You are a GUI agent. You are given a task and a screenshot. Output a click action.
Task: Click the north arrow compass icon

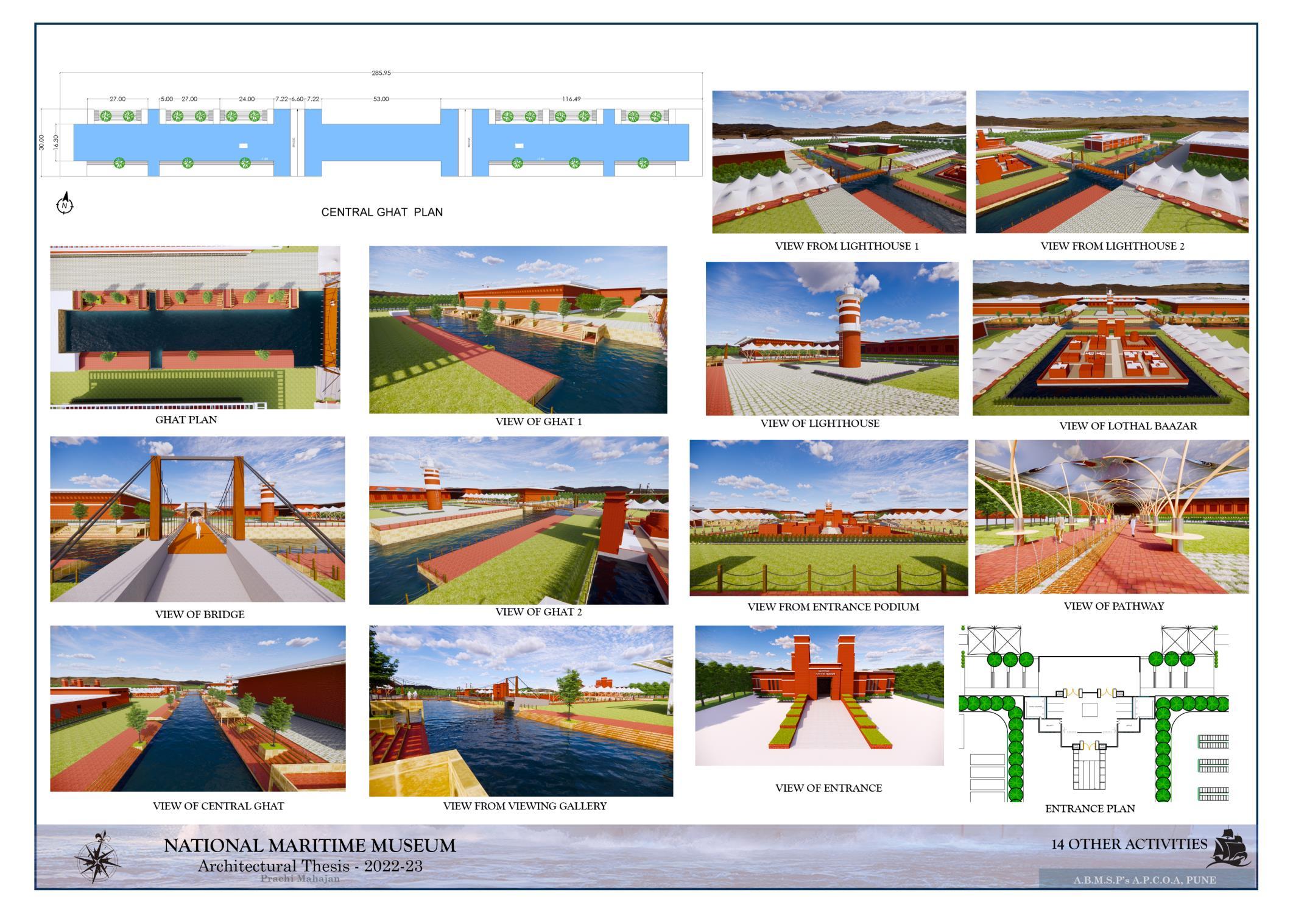(65, 205)
